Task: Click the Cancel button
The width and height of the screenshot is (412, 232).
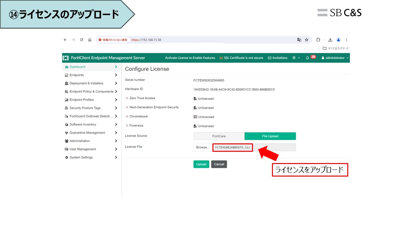Action: (219, 164)
